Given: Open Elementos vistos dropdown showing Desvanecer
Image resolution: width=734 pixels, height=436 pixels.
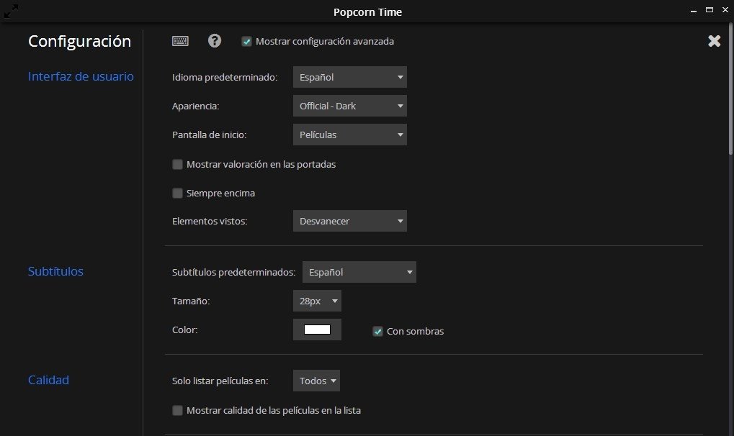Looking at the screenshot, I should tap(349, 221).
